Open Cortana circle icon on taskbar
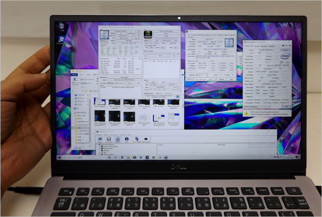 point(109,158)
